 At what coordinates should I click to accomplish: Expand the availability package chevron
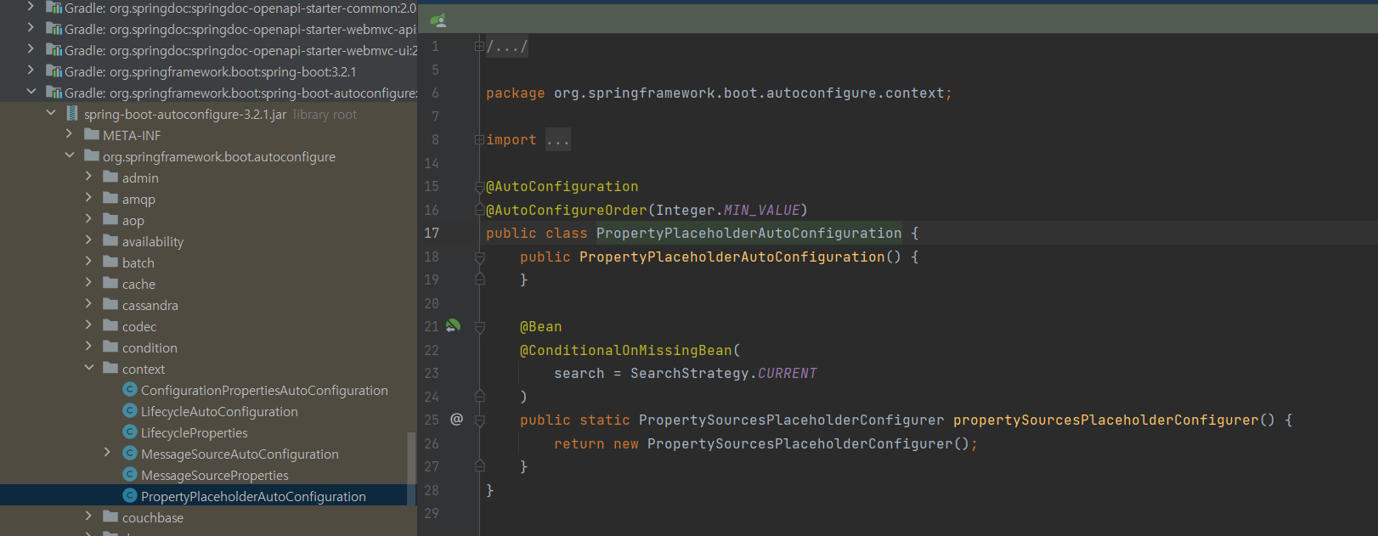click(x=88, y=240)
